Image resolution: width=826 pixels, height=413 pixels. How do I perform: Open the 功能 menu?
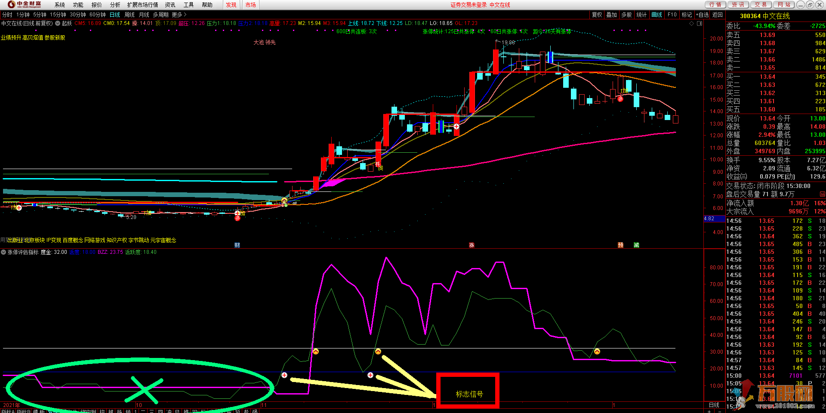coord(78,5)
